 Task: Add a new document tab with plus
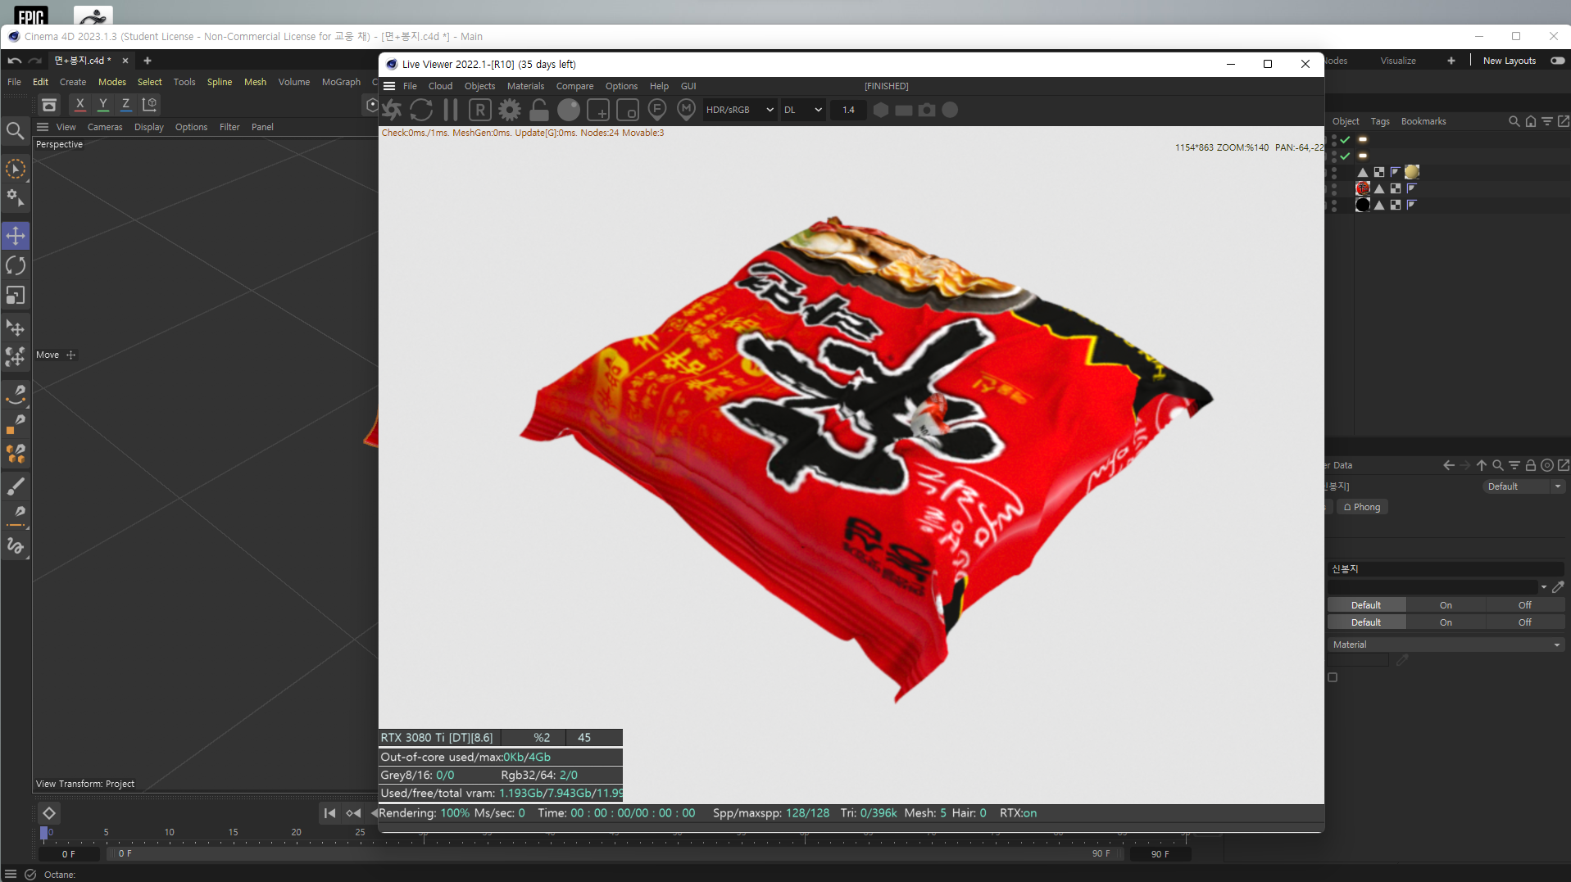(148, 61)
